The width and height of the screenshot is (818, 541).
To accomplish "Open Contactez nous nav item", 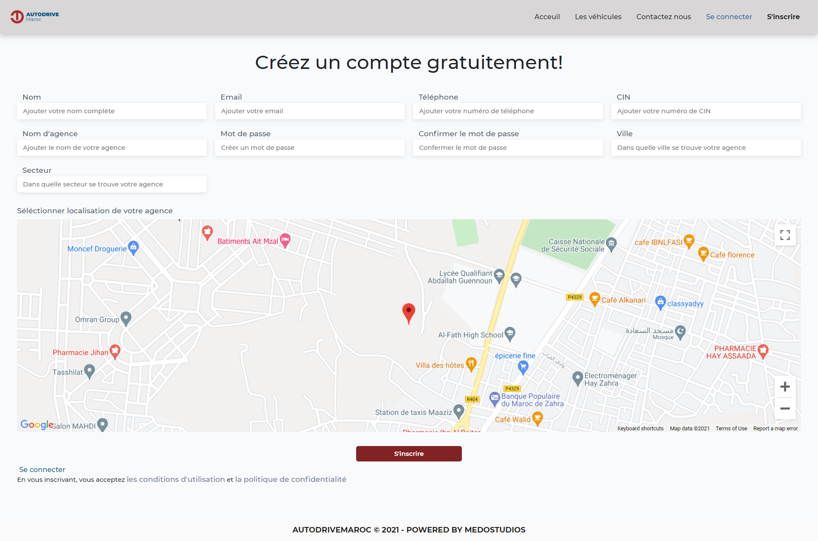I will [x=663, y=17].
